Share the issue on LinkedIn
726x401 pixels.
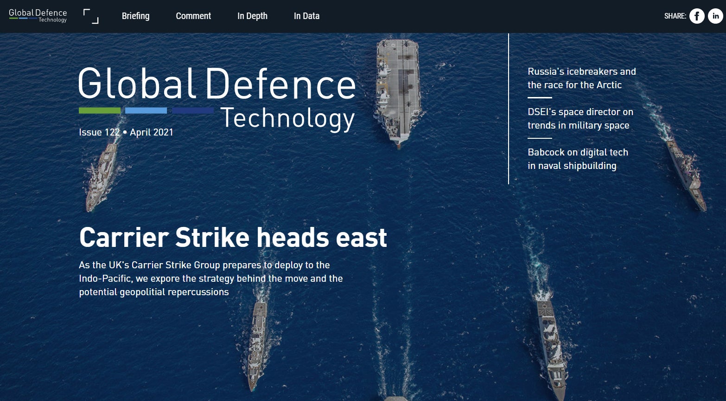point(715,16)
